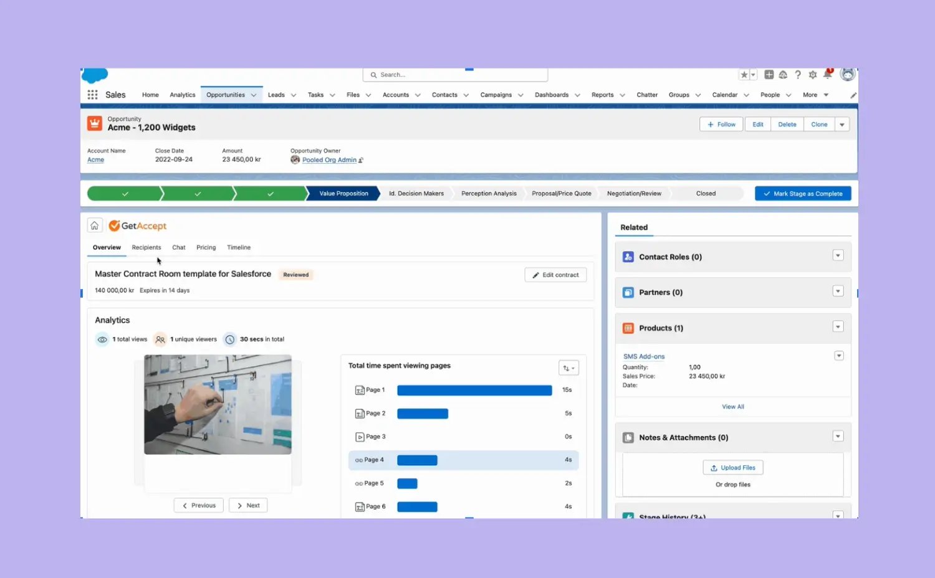Image resolution: width=935 pixels, height=578 pixels.
Task: Open the Recipients tab
Action: click(146, 247)
